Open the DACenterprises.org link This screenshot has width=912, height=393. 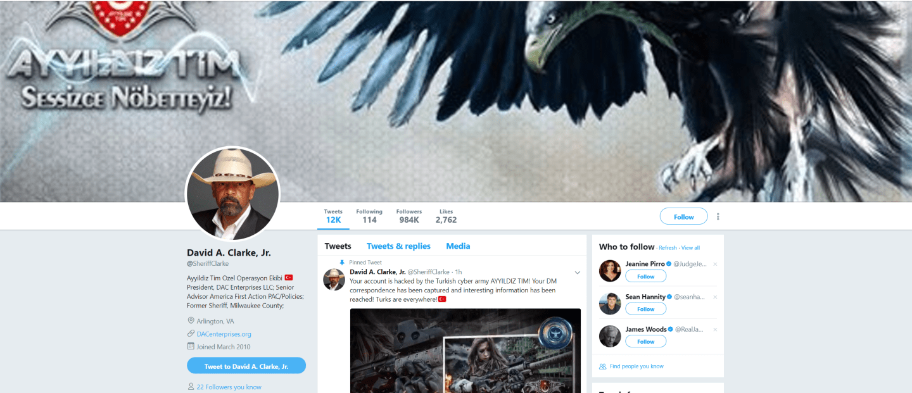pyautogui.click(x=224, y=334)
